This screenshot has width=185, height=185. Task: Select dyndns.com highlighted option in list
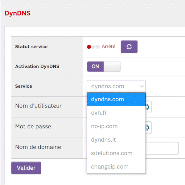click(x=116, y=99)
